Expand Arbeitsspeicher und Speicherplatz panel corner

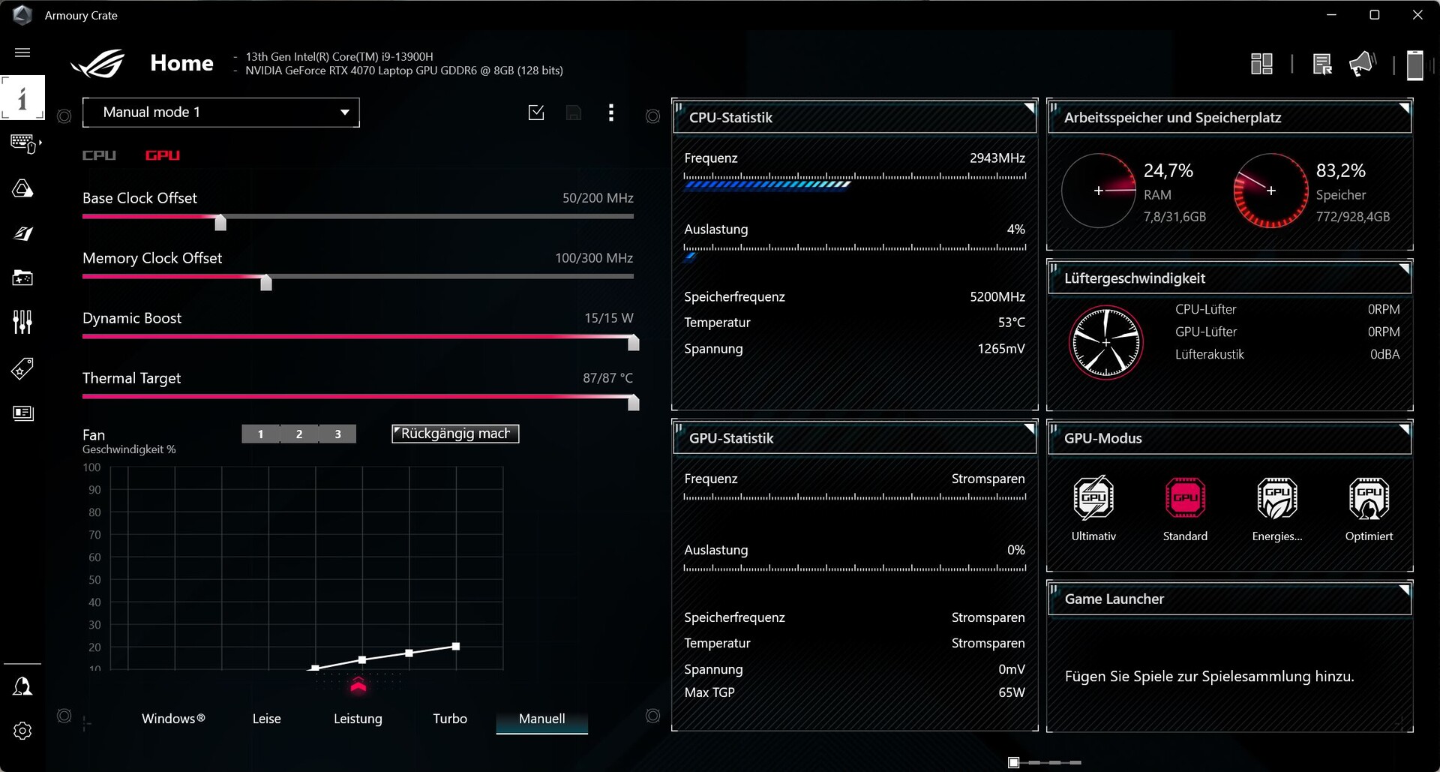point(1404,108)
